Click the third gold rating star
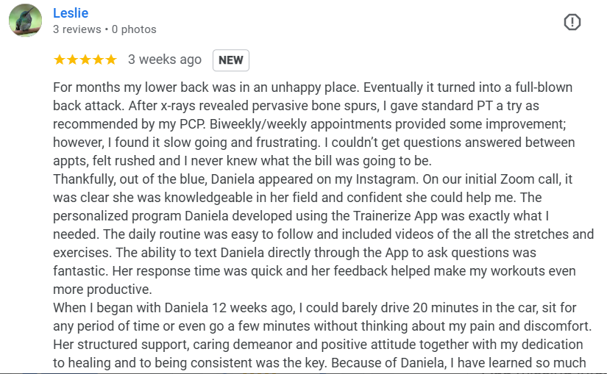 (x=85, y=60)
